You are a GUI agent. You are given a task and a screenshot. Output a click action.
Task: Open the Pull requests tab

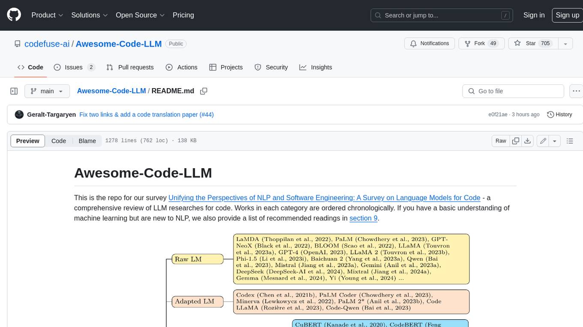tap(130, 67)
